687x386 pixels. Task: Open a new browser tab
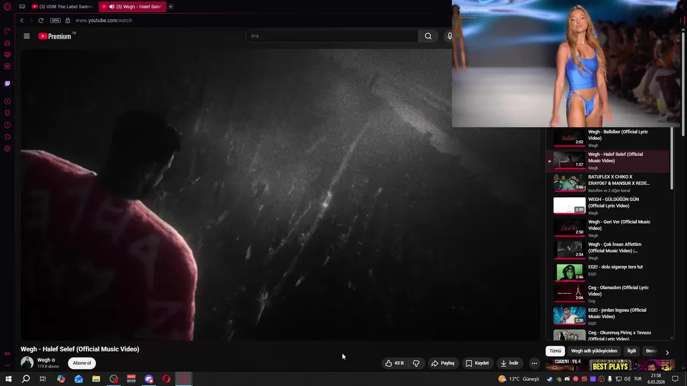tap(171, 6)
